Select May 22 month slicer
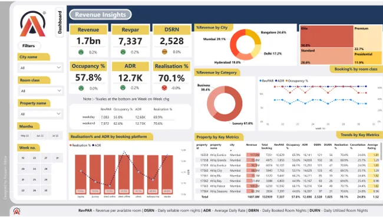The image size is (383, 217). pyautogui.click(x=25, y=136)
